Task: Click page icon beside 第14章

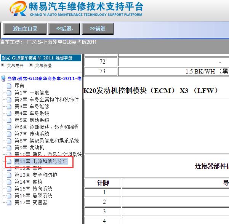Action: pyautogui.click(x=9, y=182)
